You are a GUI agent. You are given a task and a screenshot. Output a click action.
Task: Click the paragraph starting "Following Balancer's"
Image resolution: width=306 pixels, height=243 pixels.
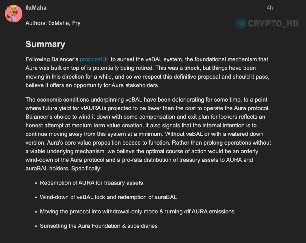tap(146, 72)
